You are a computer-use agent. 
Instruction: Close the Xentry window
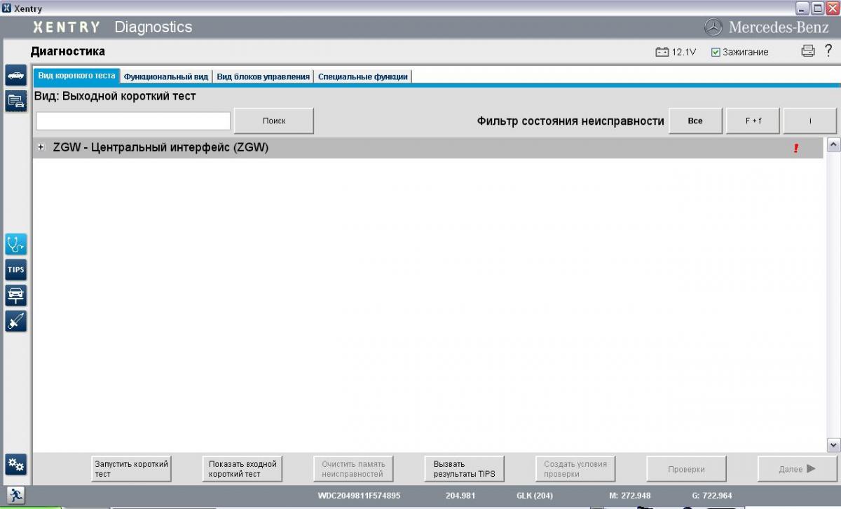[x=832, y=8]
